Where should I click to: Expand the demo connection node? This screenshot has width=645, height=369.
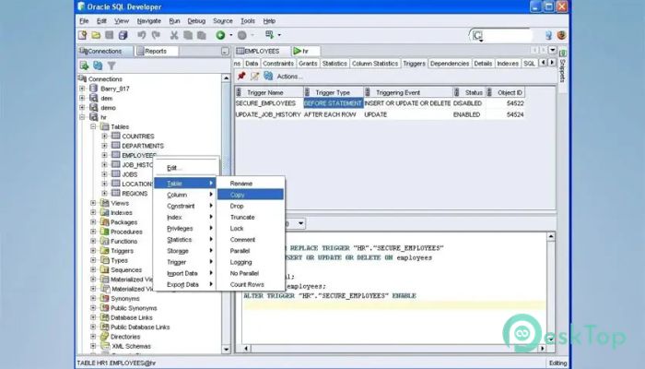[82, 108]
